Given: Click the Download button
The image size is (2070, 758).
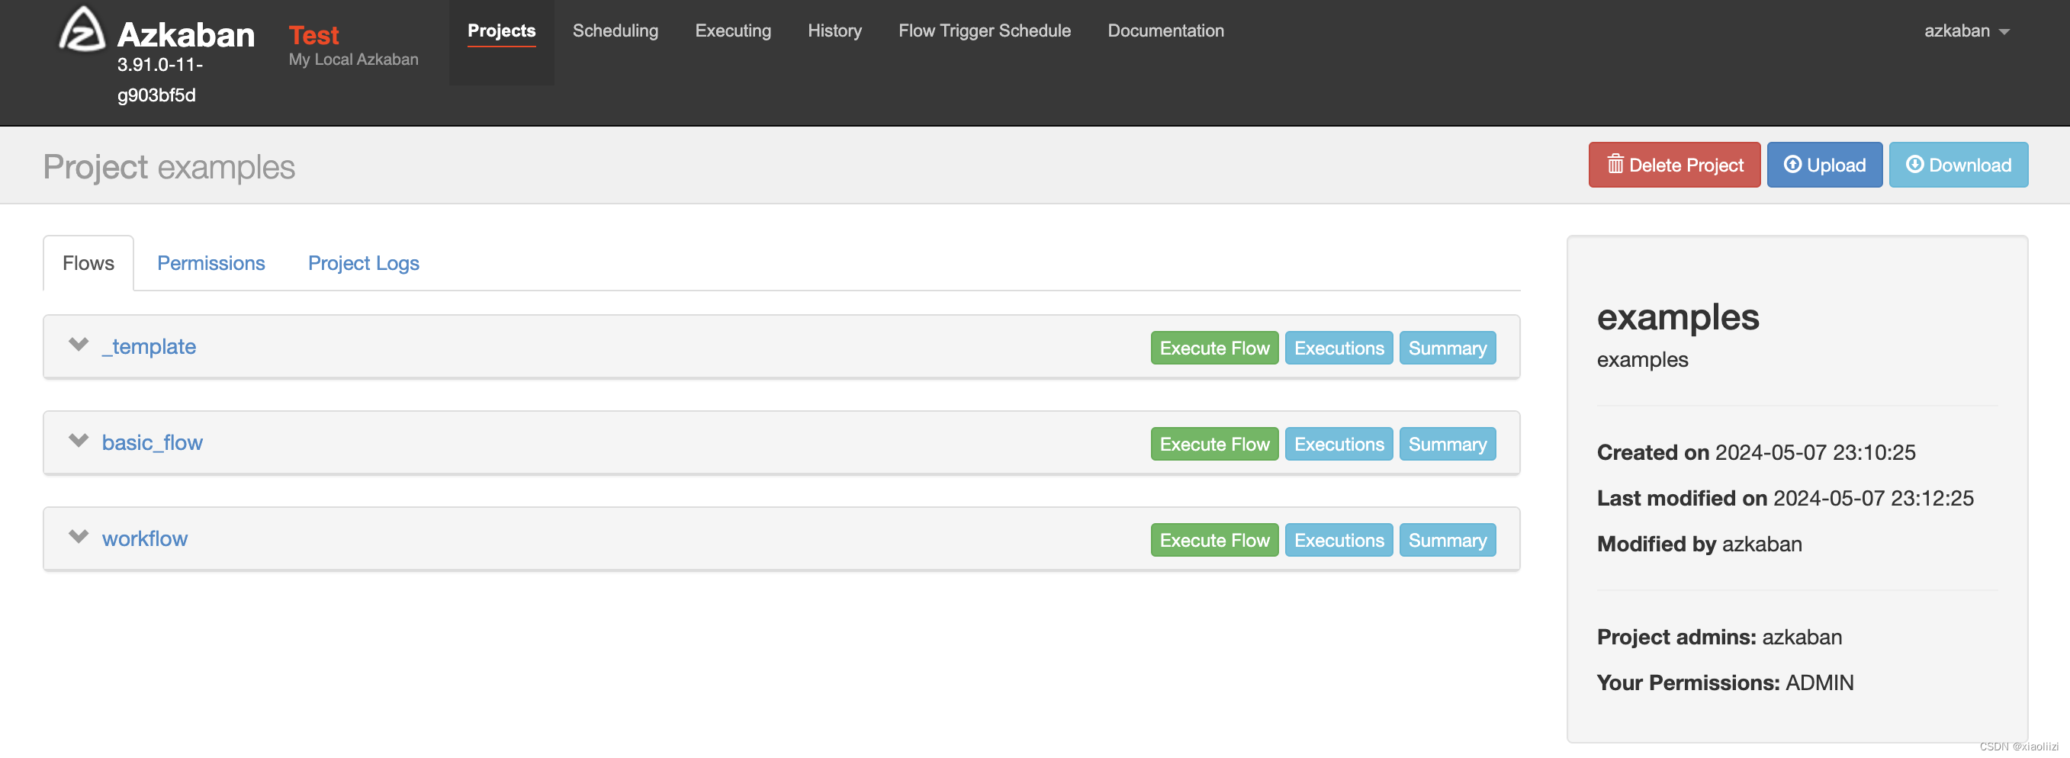Looking at the screenshot, I should [x=1959, y=165].
